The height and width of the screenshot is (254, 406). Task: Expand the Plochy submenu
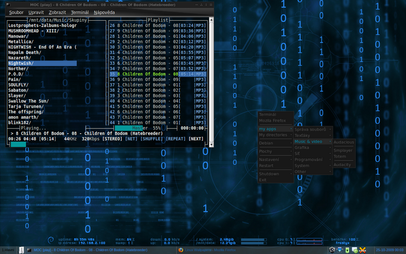[275, 151]
